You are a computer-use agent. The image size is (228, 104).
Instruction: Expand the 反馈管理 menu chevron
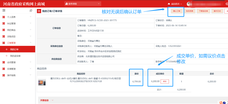[x=31, y=69]
